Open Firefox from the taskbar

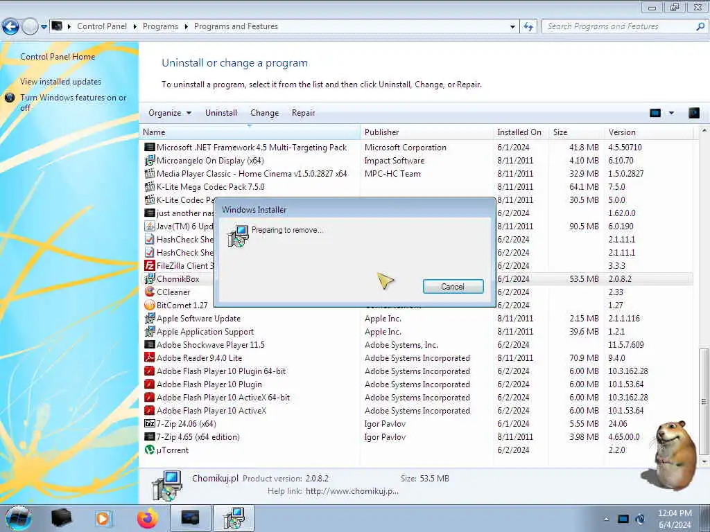[148, 518]
